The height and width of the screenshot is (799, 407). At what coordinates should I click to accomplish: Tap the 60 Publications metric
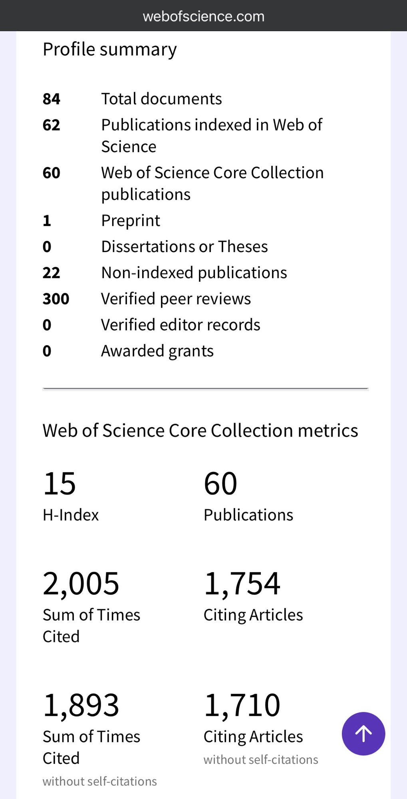(220, 483)
